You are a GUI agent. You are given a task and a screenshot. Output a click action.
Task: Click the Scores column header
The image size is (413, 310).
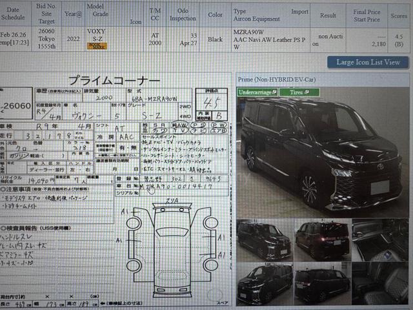(x=399, y=15)
